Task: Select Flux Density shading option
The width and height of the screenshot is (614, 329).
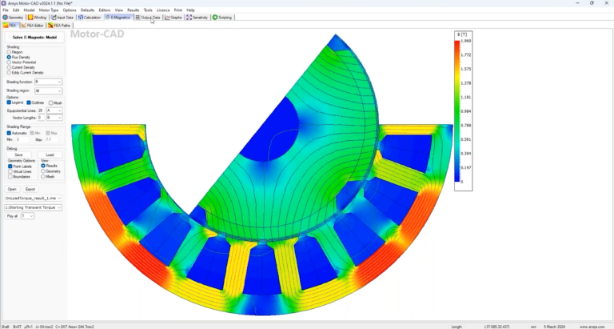Action: pyautogui.click(x=9, y=58)
